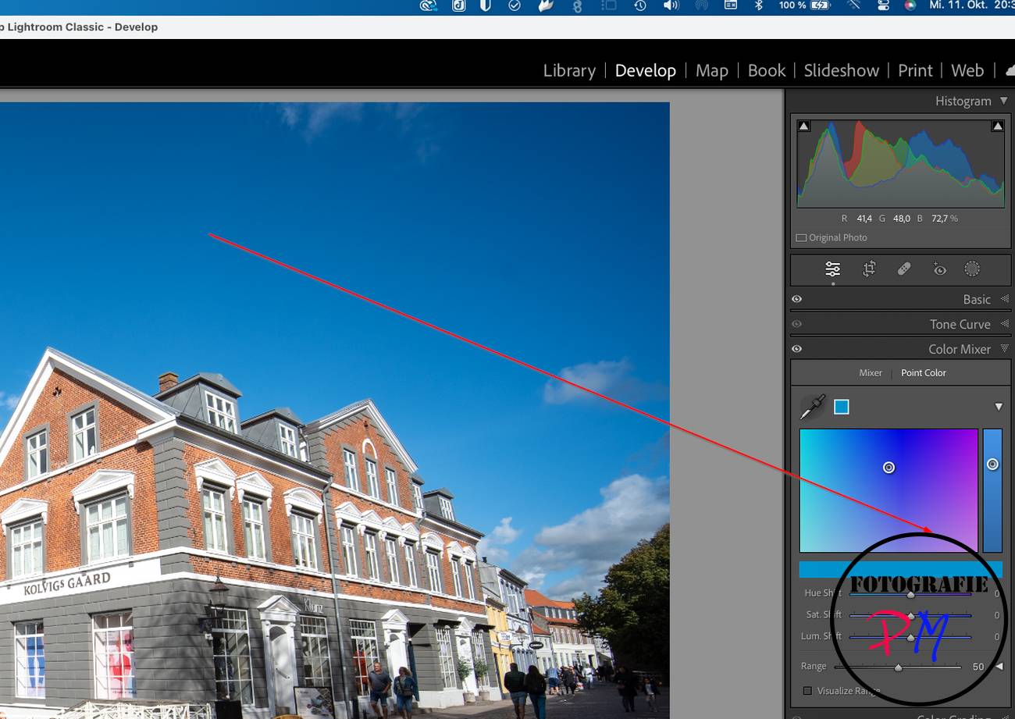Enable the Original Photo checkbox
Image resolution: width=1015 pixels, height=719 pixels.
click(x=801, y=238)
